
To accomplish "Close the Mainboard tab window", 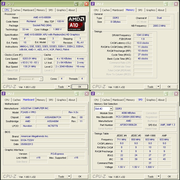I will click(x=87, y=94).
